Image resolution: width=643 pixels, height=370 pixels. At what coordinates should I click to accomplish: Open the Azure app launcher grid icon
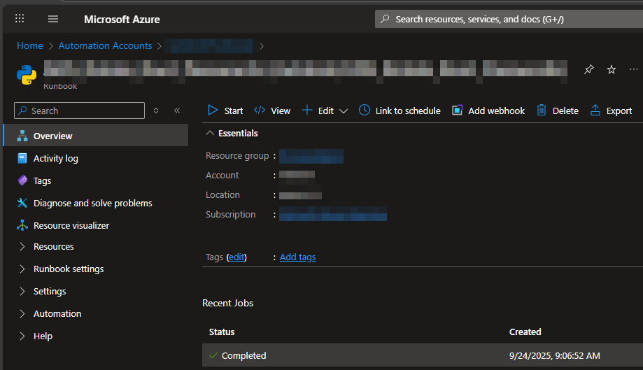pyautogui.click(x=20, y=18)
